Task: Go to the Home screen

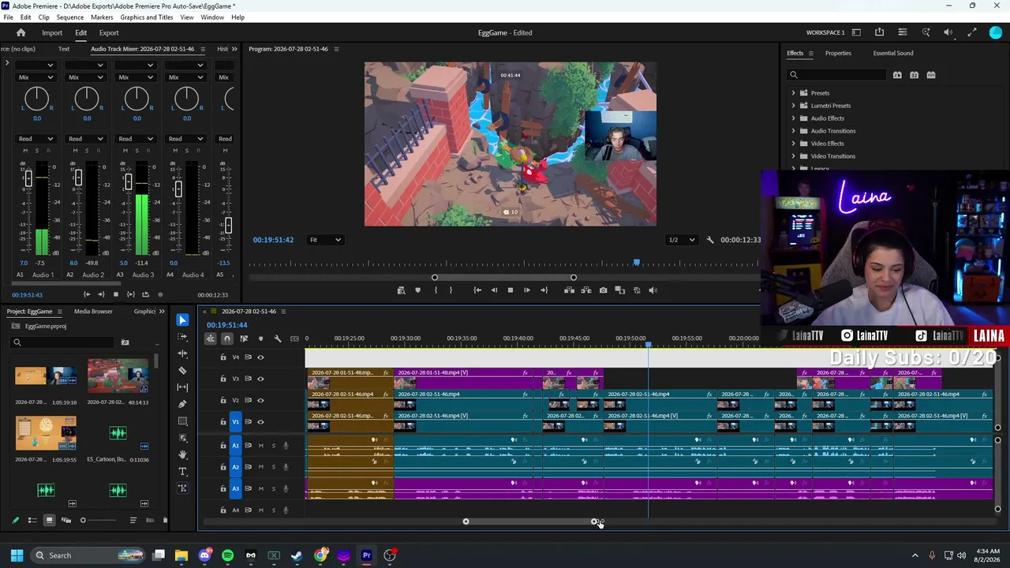Action: point(21,33)
